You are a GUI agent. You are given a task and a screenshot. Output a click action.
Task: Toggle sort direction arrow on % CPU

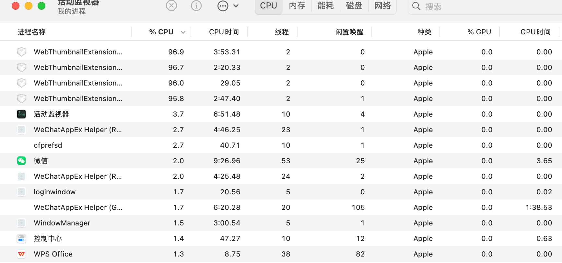(x=183, y=32)
